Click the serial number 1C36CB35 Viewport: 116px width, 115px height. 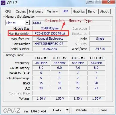[x=50, y=49]
